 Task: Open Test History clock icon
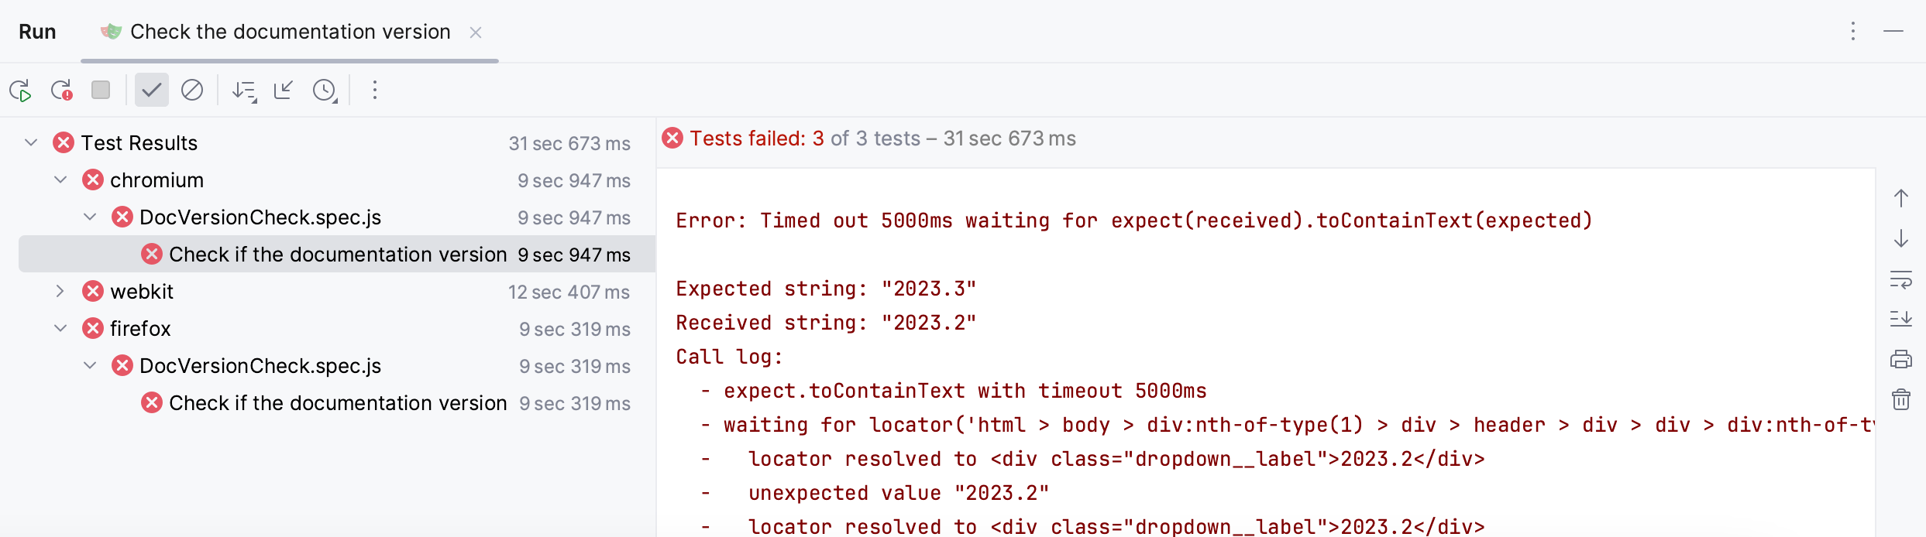pos(325,91)
